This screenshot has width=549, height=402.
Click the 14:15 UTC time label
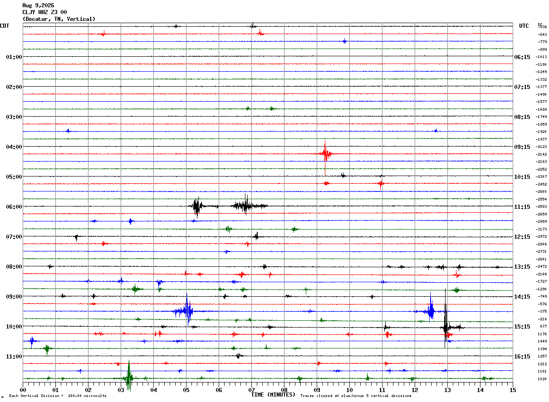coord(522,297)
